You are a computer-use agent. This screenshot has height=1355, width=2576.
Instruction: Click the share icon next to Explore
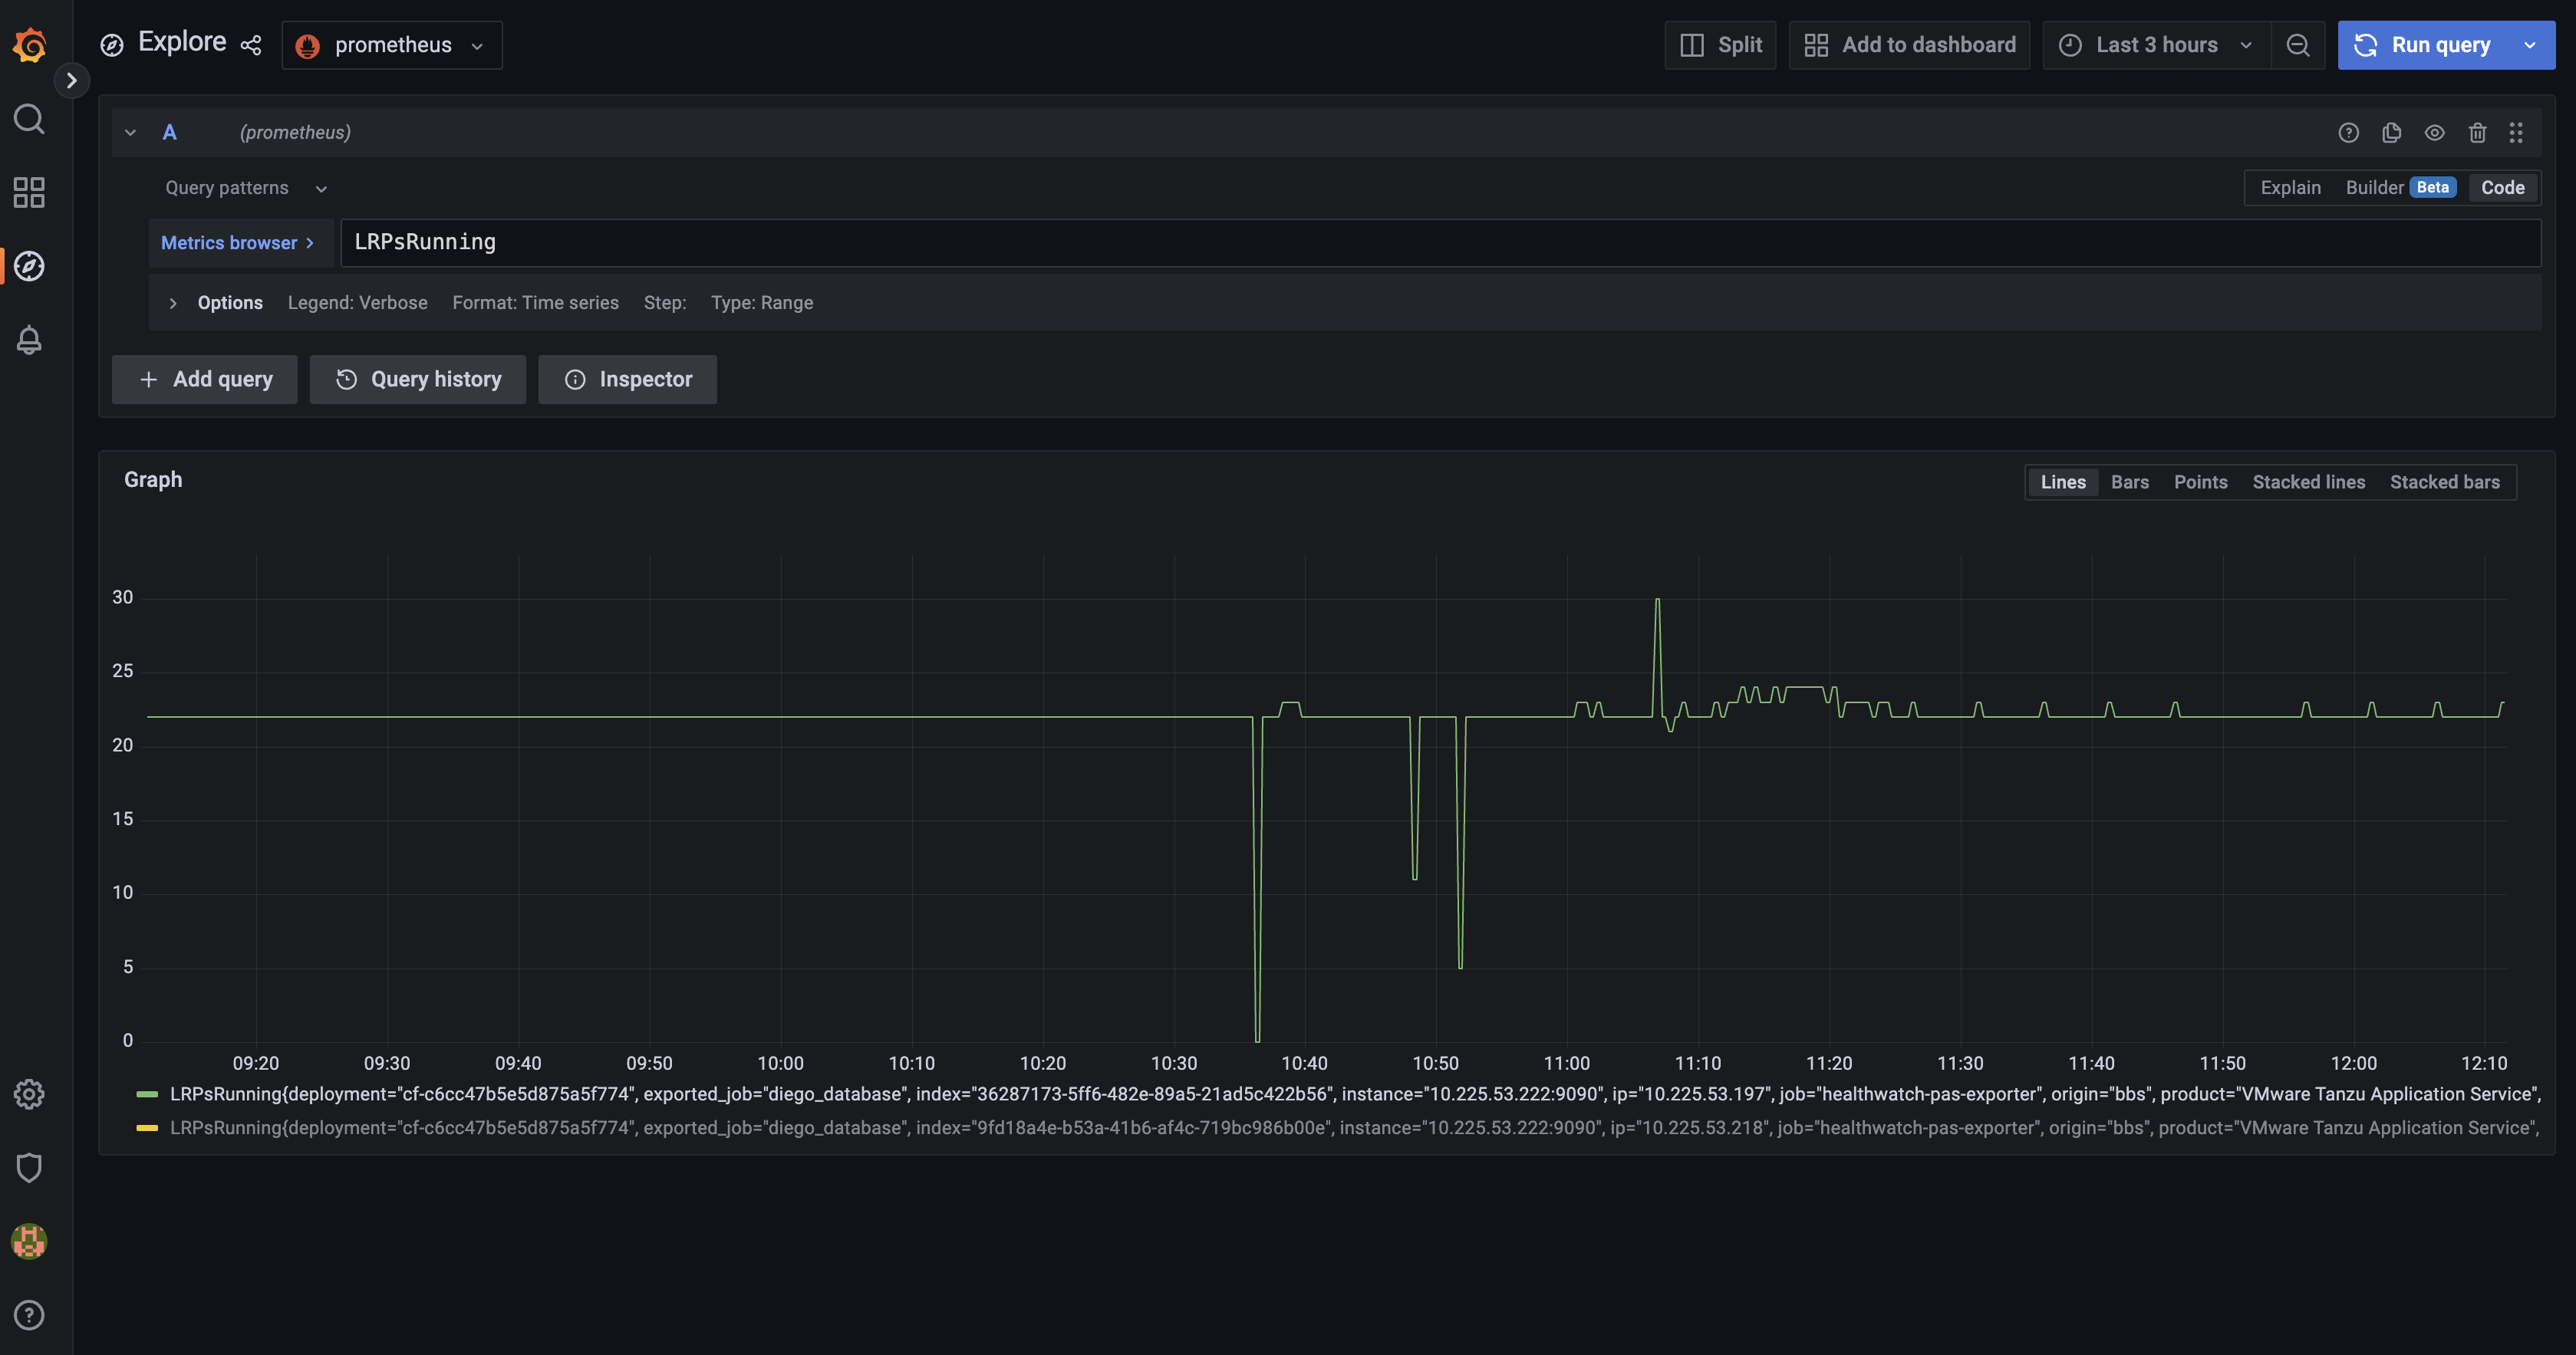[x=251, y=45]
